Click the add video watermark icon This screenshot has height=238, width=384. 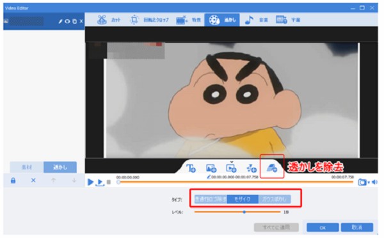[x=231, y=168]
